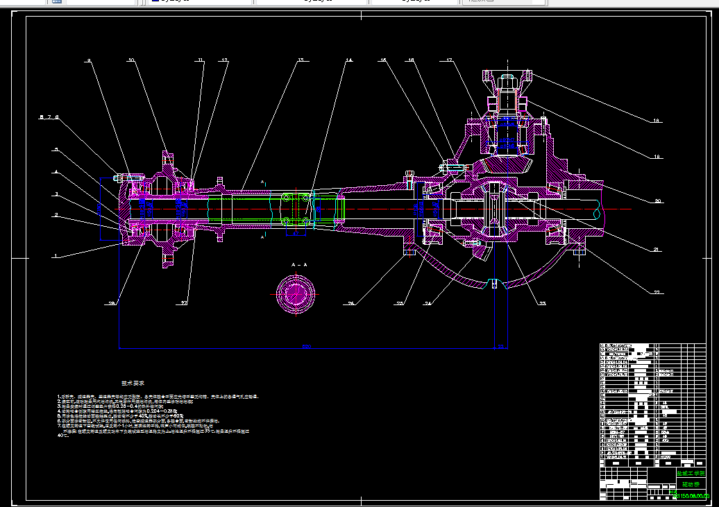Select the '47' dimension on the shaft

296,233
